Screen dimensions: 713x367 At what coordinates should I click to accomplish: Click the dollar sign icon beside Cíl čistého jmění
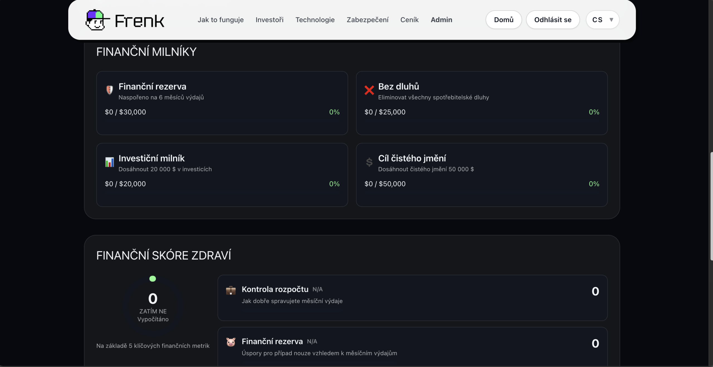coord(369,162)
